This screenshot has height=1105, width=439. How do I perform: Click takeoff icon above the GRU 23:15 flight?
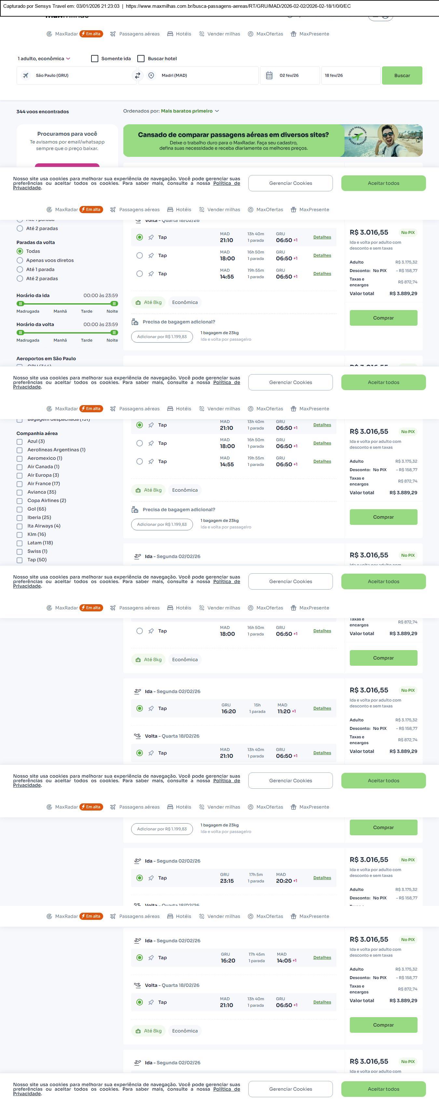coord(137,861)
